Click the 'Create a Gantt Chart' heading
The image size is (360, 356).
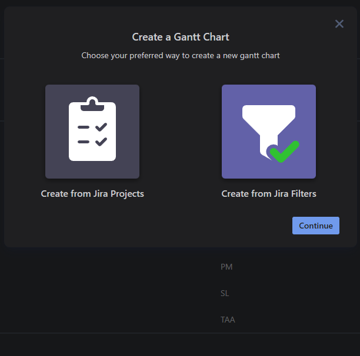tap(181, 37)
